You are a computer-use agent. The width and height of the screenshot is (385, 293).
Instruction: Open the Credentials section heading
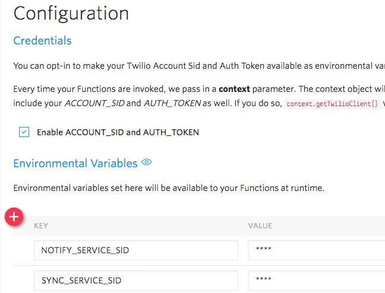click(x=42, y=41)
